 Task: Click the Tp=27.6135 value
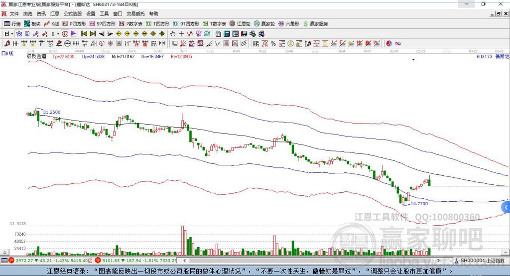[x=63, y=56]
